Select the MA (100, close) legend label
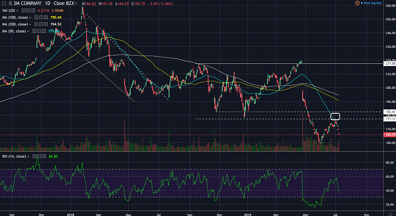This screenshot has width=396, height=216. coord(15,18)
